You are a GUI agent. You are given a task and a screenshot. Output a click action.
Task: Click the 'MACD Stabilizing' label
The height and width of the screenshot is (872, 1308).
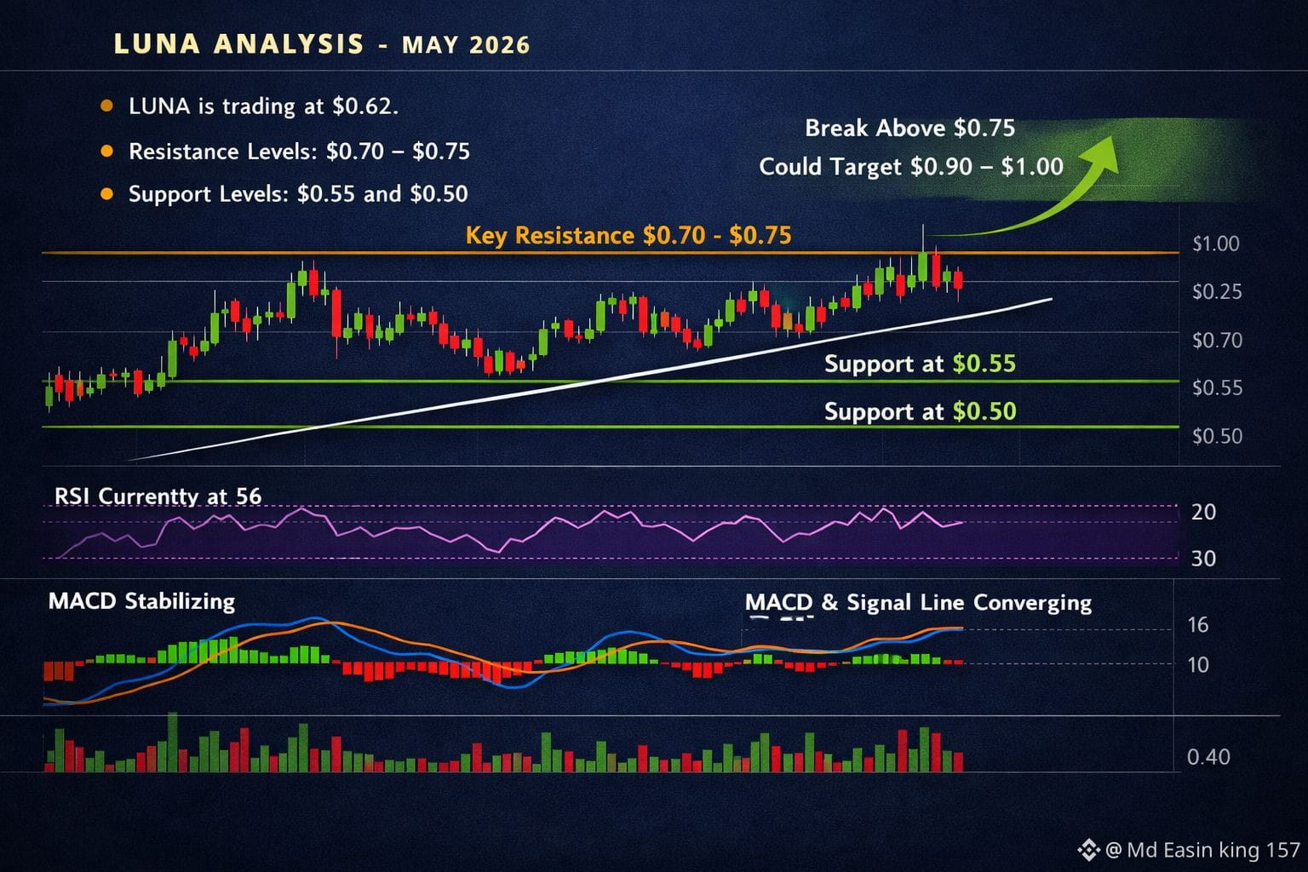point(141,601)
